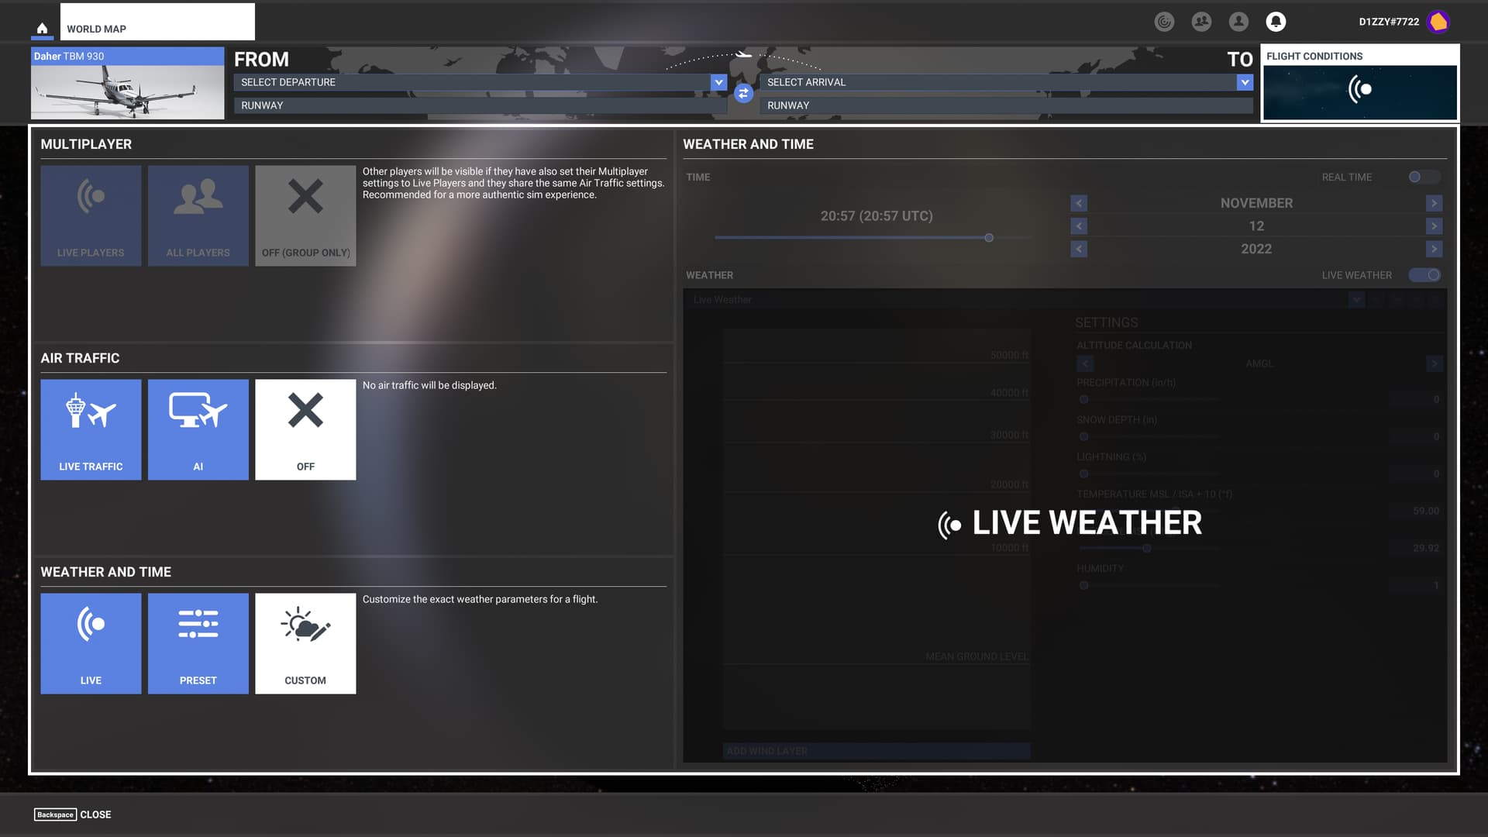Expand the Live Weather preset dropdown
This screenshot has height=837, width=1488.
[1355, 299]
